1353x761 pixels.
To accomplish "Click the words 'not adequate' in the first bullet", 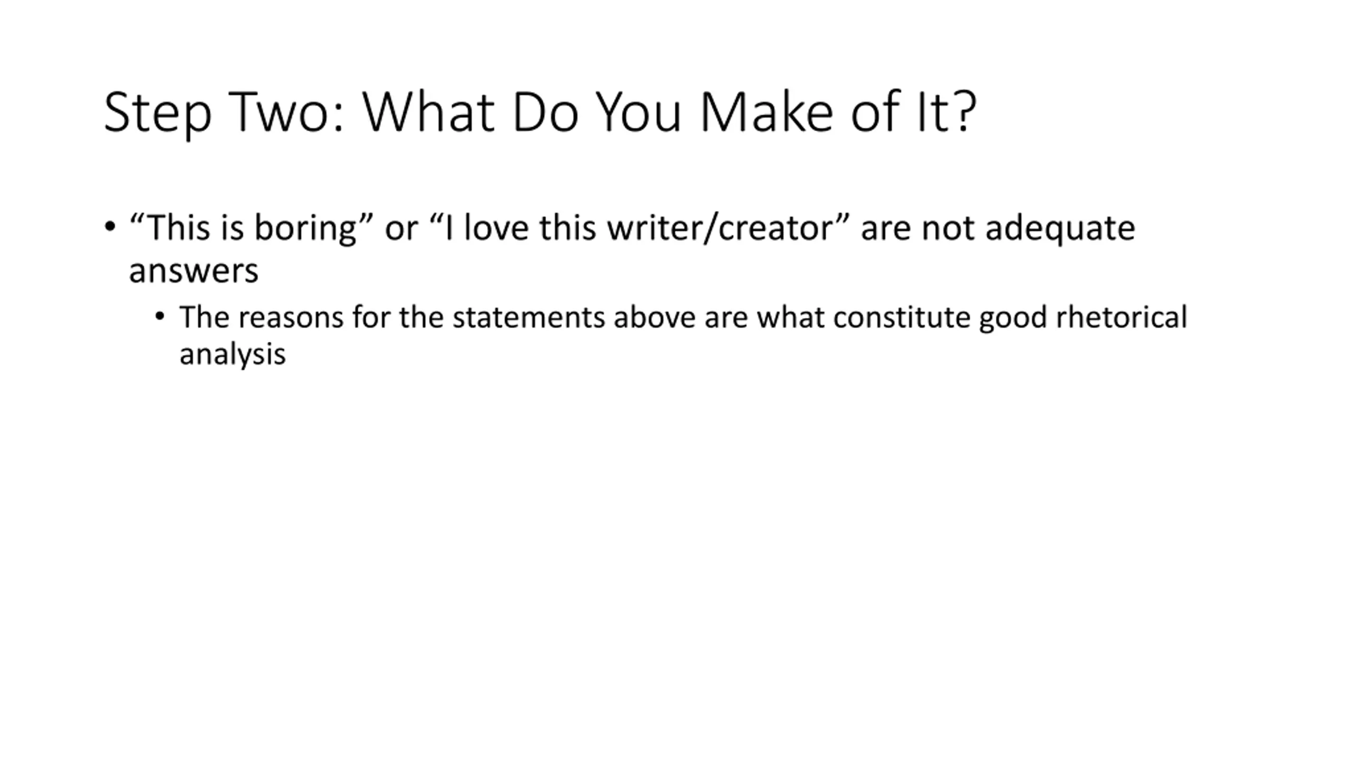I will tap(1028, 228).
